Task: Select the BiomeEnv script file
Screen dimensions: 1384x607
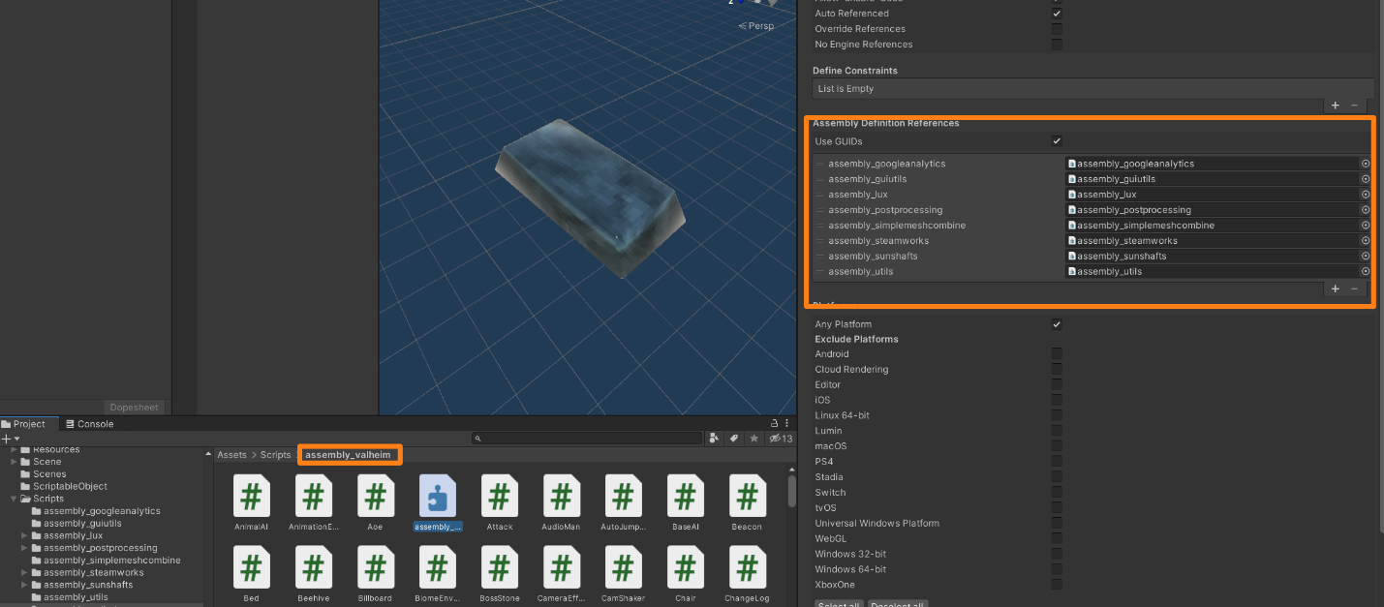Action: pyautogui.click(x=437, y=574)
